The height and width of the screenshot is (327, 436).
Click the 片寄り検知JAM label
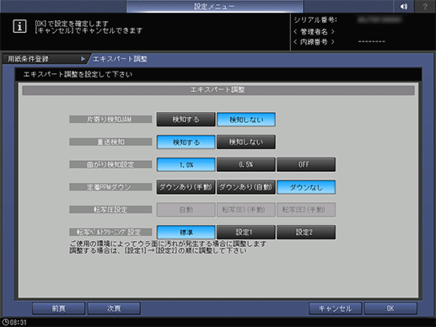click(110, 120)
